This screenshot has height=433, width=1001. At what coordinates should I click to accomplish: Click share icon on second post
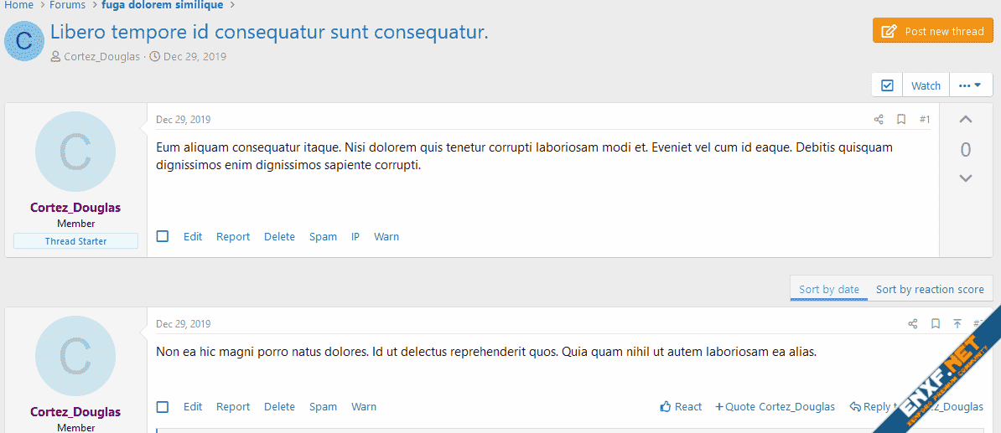coord(913,324)
